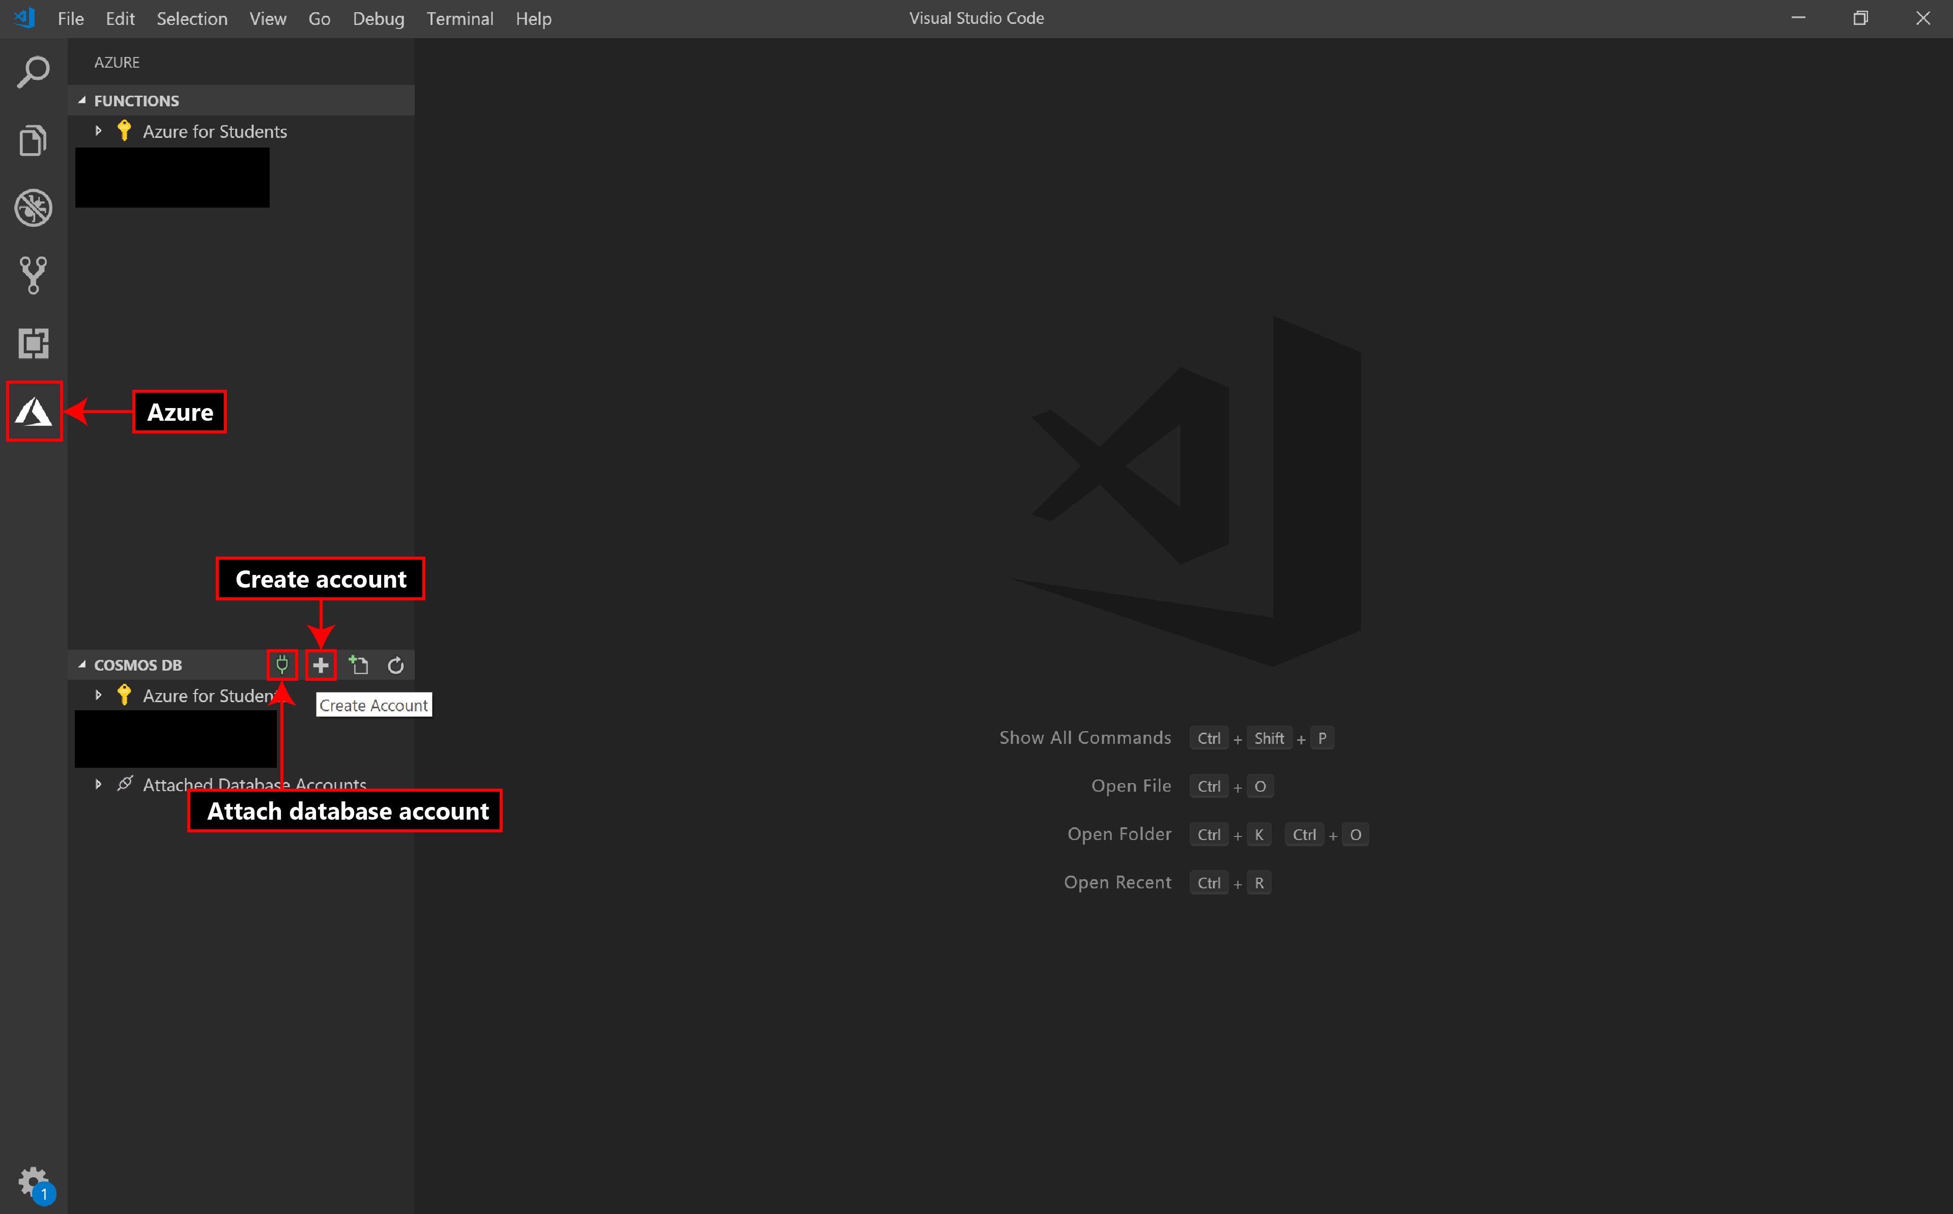Open the Explorer files view
The height and width of the screenshot is (1214, 1953).
point(33,140)
